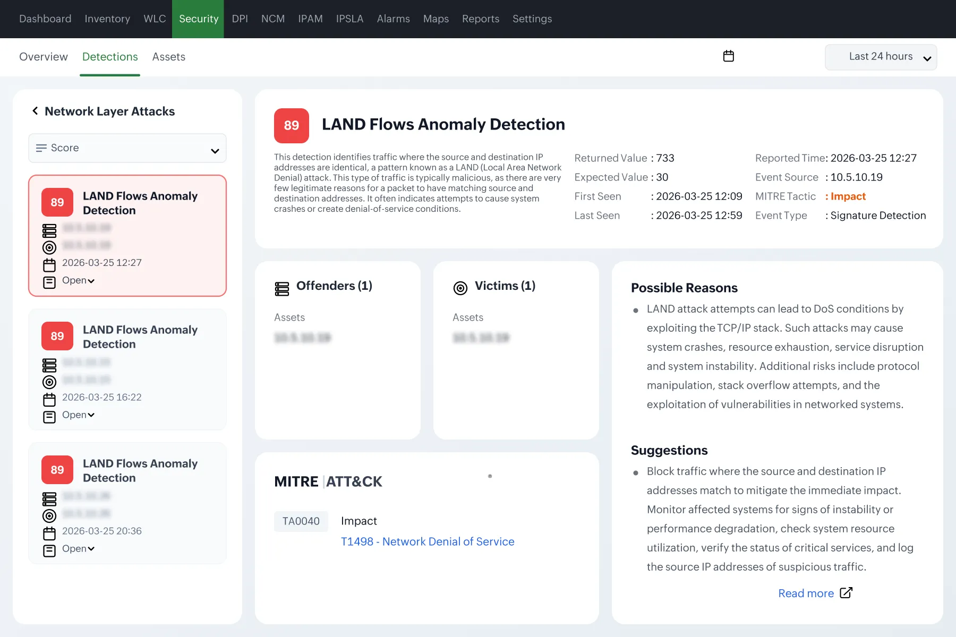Click the victim target icon in 12:27 card
956x637 pixels.
(49, 247)
